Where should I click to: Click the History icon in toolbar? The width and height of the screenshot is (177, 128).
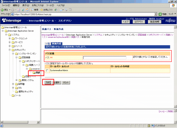56,10
